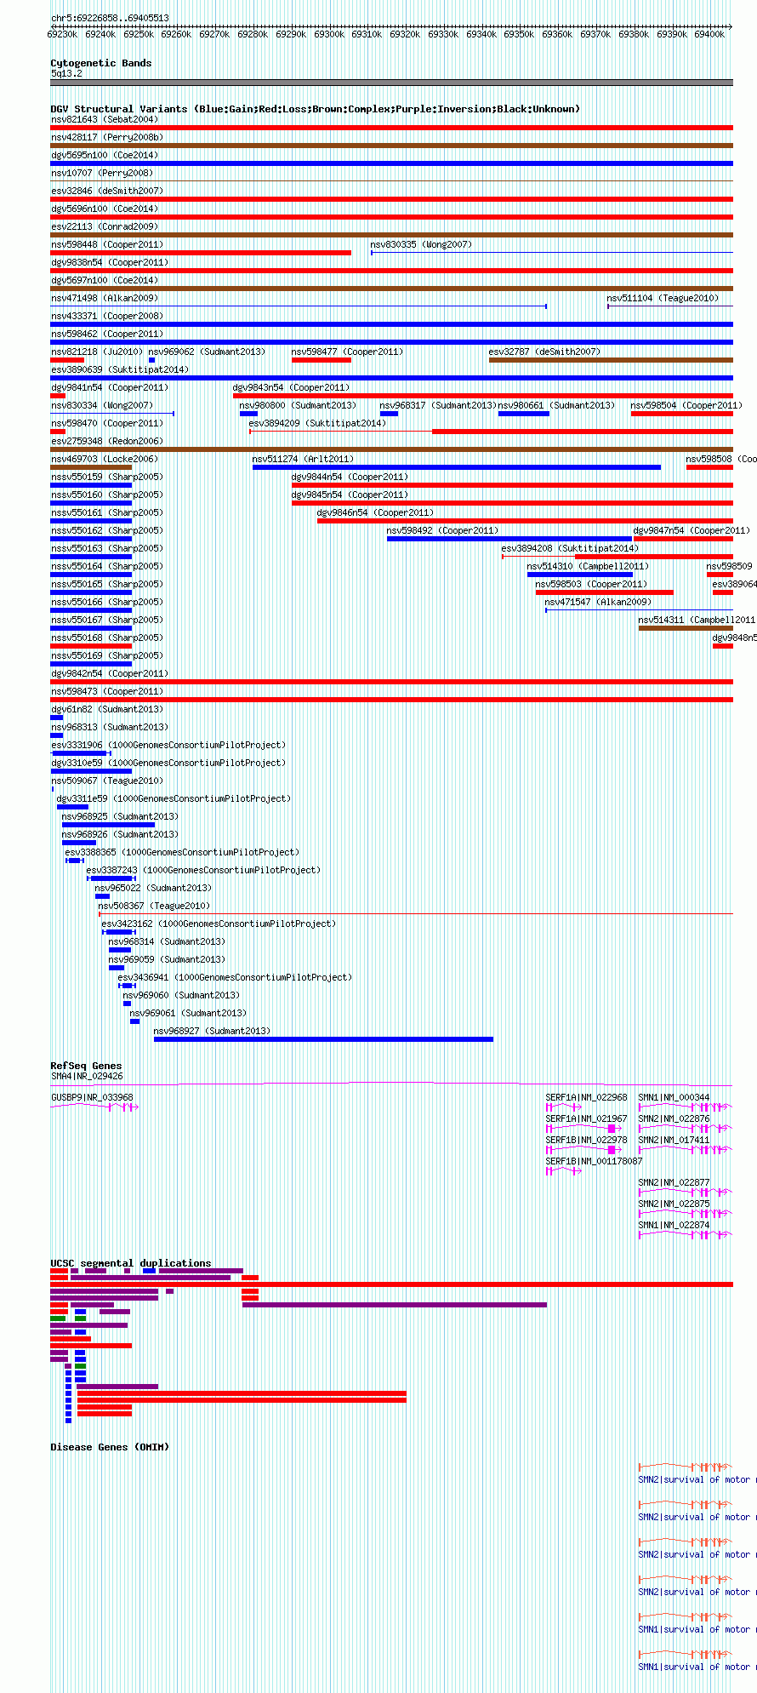Open the nsv469703 (Locke2006) variant
Image resolution: width=757 pixels, height=1693 pixels.
coord(91,467)
